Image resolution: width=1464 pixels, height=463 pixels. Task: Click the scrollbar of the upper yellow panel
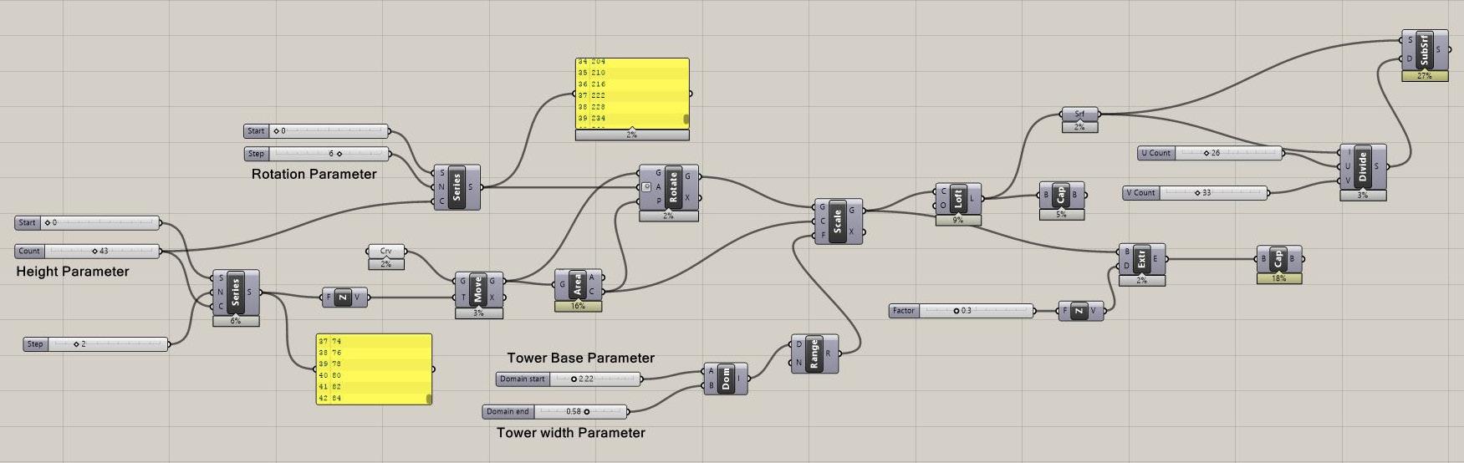pyautogui.click(x=686, y=120)
